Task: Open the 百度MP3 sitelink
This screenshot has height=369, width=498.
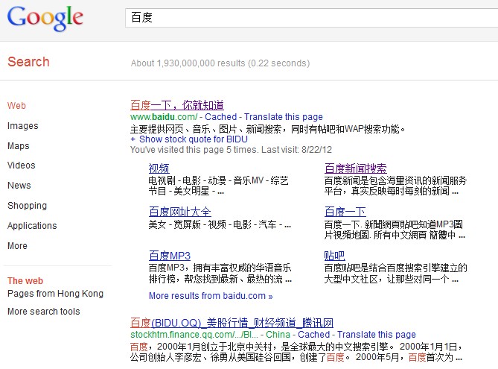Action: (x=170, y=256)
